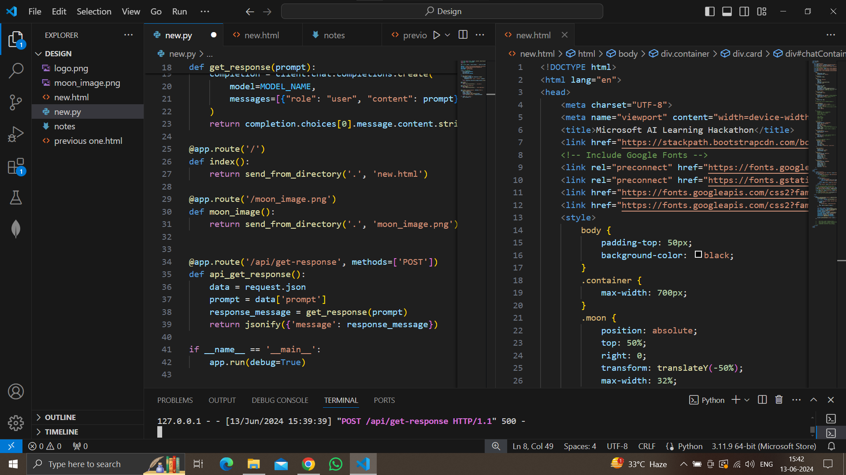This screenshot has width=846, height=475.
Task: Click the Kill Terminal trash icon
Action: [779, 400]
